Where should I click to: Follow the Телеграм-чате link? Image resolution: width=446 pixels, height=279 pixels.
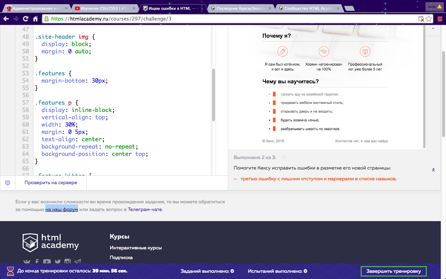pyautogui.click(x=145, y=210)
